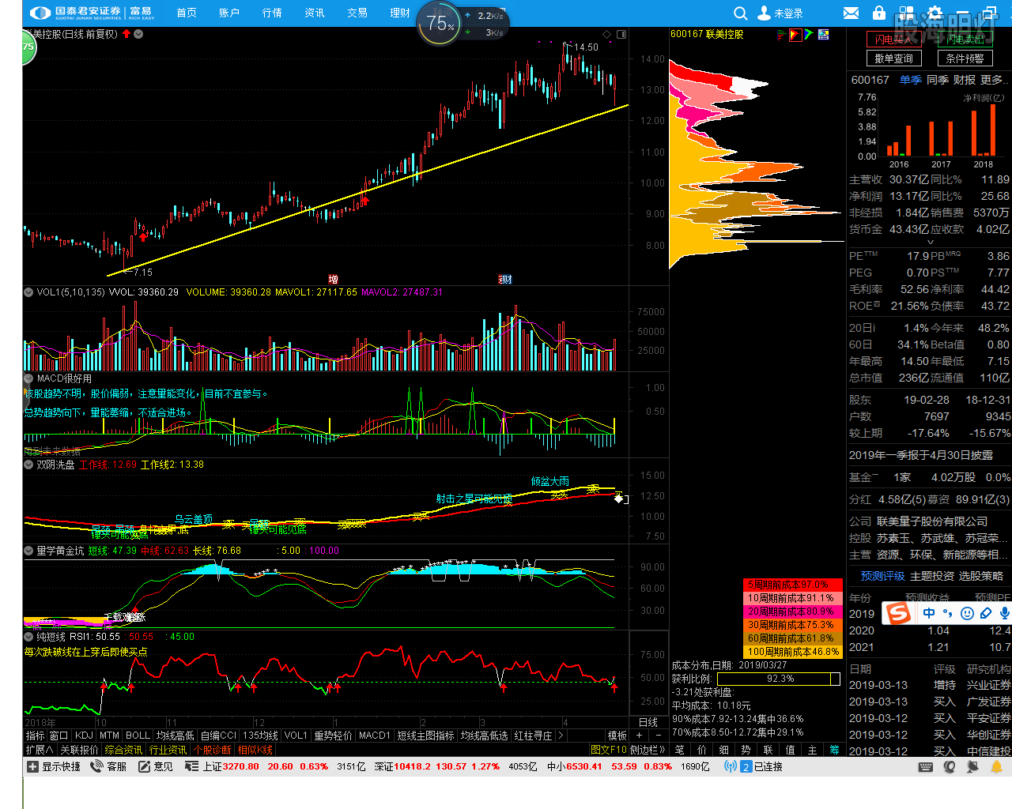Click the chip distribution bars icon
Viewport: 1012px width, 809px height.
(781, 35)
